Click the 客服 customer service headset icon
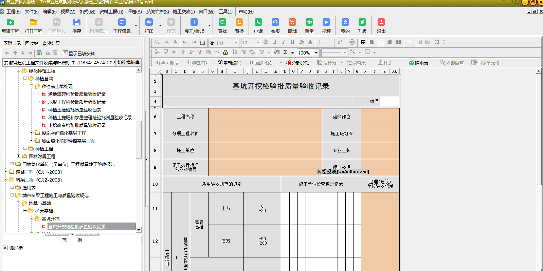Image resolution: width=543 pixels, height=271 pixels. pos(275,22)
